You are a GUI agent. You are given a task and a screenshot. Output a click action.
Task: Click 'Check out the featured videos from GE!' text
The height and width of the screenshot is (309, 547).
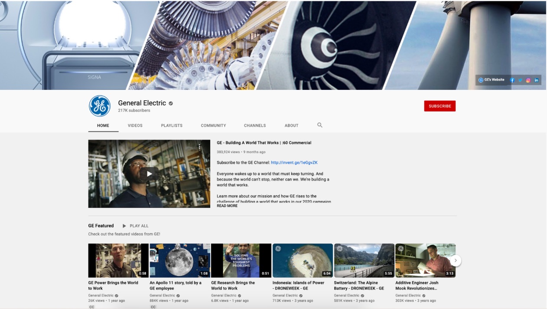pyautogui.click(x=124, y=234)
